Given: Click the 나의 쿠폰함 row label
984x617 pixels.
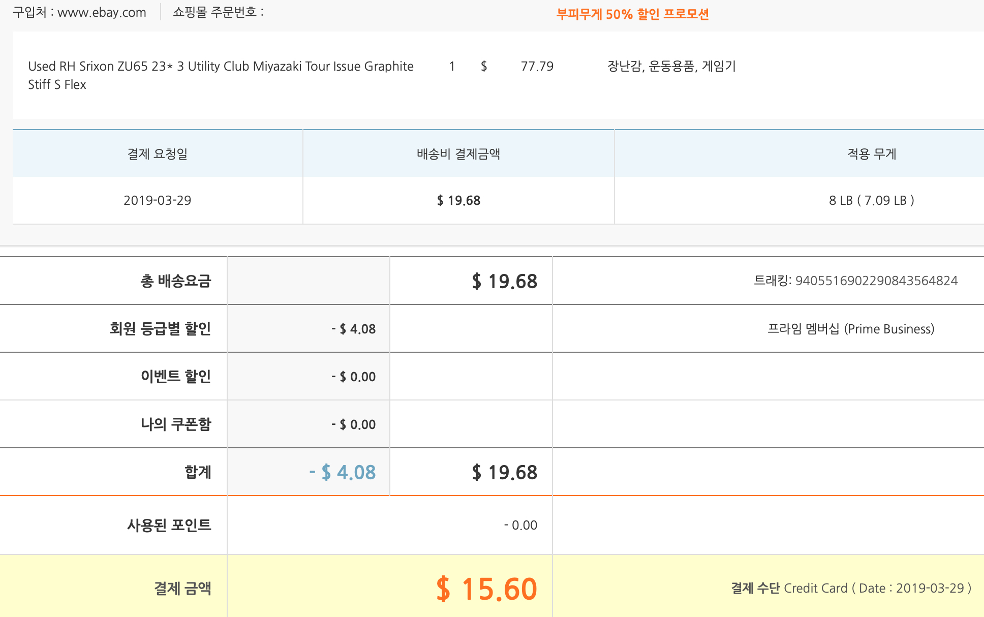Looking at the screenshot, I should (x=175, y=424).
